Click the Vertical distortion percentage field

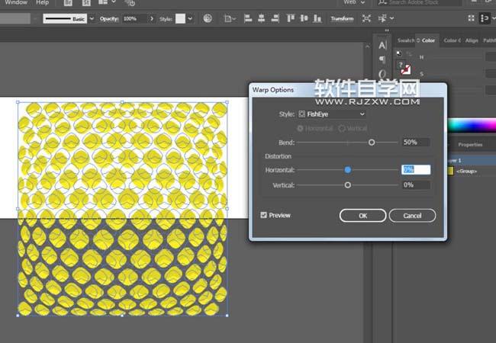tap(416, 184)
